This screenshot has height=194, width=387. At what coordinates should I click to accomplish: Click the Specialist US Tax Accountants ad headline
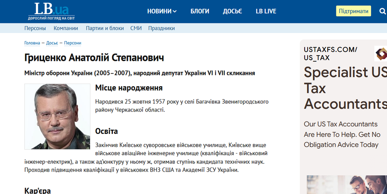point(345,88)
